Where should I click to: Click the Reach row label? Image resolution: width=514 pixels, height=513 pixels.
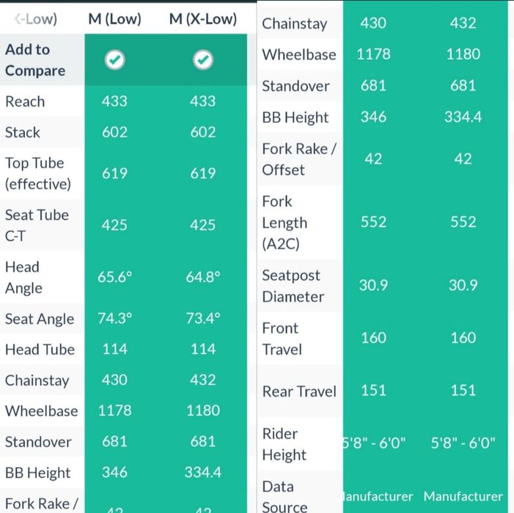pos(25,102)
